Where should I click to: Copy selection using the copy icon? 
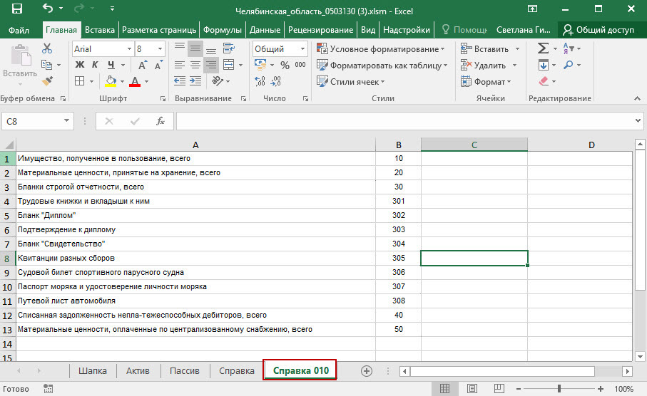tap(46, 65)
